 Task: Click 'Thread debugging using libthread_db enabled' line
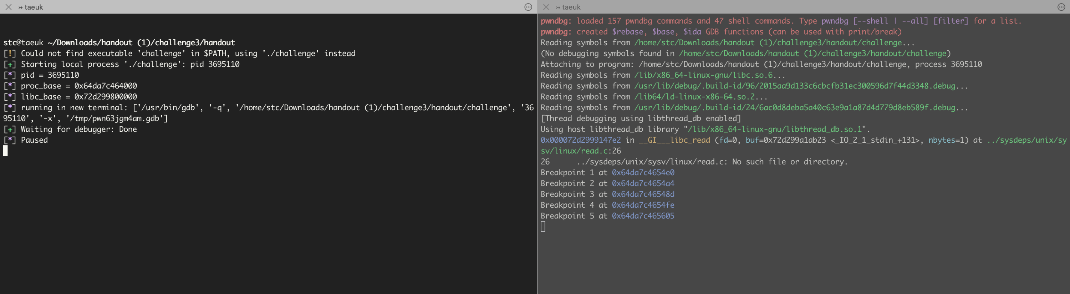tap(641, 118)
